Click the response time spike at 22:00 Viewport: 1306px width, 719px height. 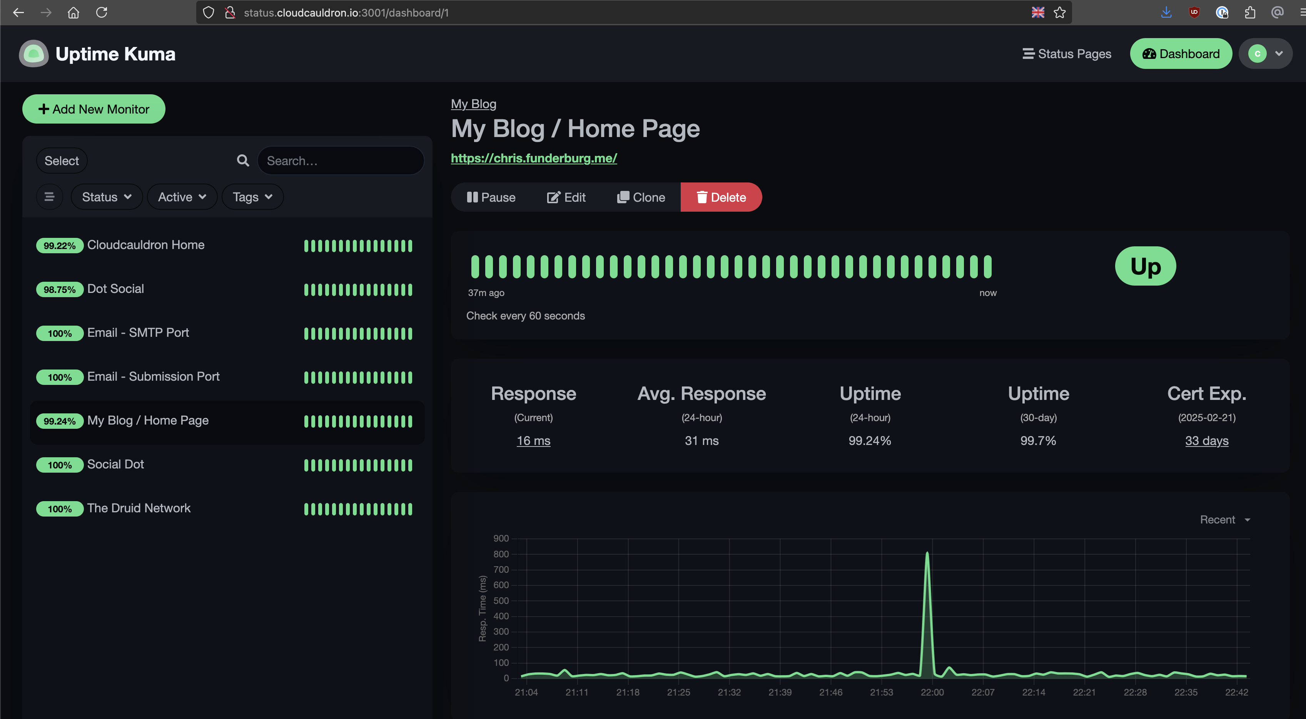(927, 553)
